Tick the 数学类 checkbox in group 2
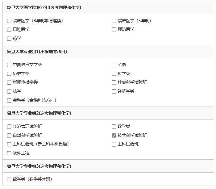Viewport: 216px width, 189px height. coord(114,126)
